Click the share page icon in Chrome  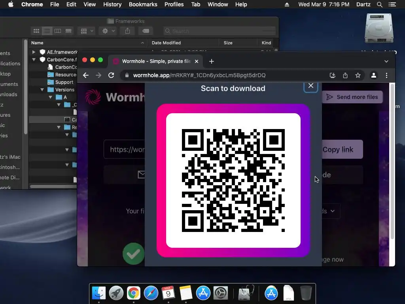[345, 75]
